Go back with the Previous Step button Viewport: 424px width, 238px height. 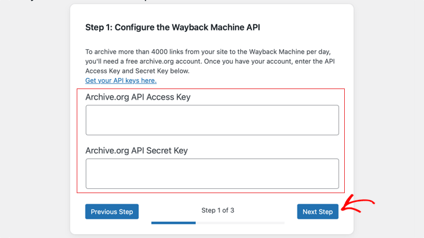[112, 212]
